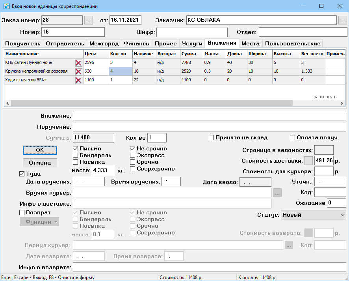349x281 pixels.
Task: Click the развернуть link in the table
Action: click(x=325, y=97)
